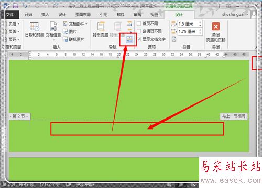
Task: Enable the 首页不同 checkbox
Action: point(139,23)
